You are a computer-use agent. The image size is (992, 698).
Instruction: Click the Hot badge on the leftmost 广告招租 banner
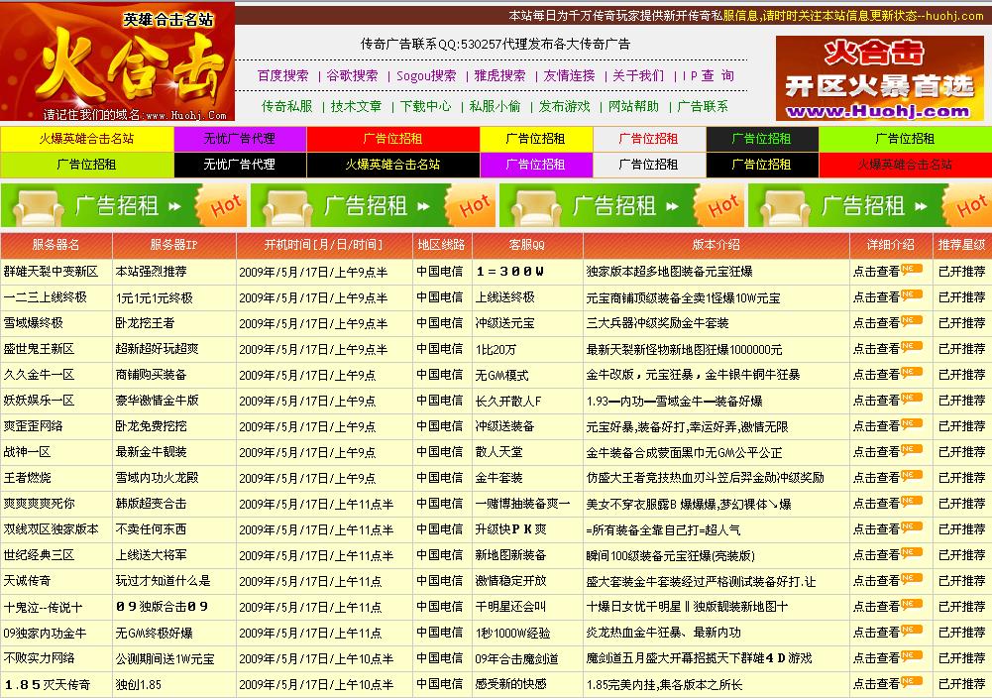click(x=225, y=206)
